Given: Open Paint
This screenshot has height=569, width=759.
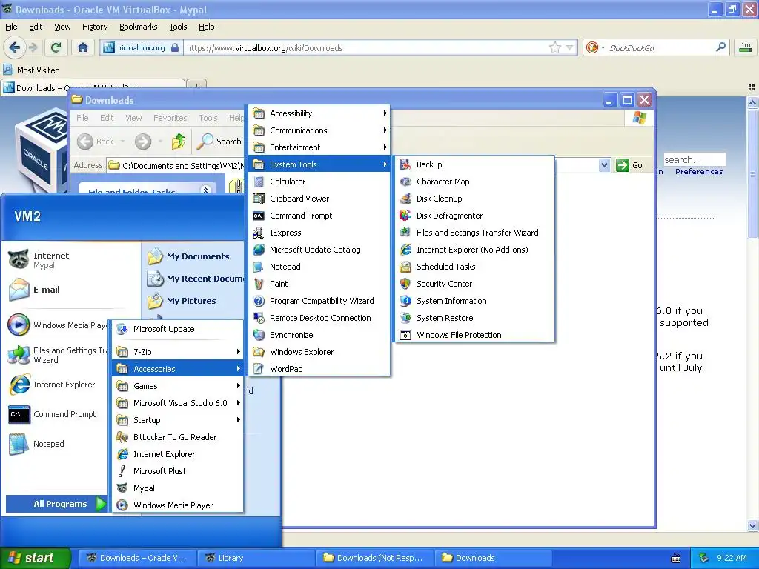Looking at the screenshot, I should (x=319, y=284).
